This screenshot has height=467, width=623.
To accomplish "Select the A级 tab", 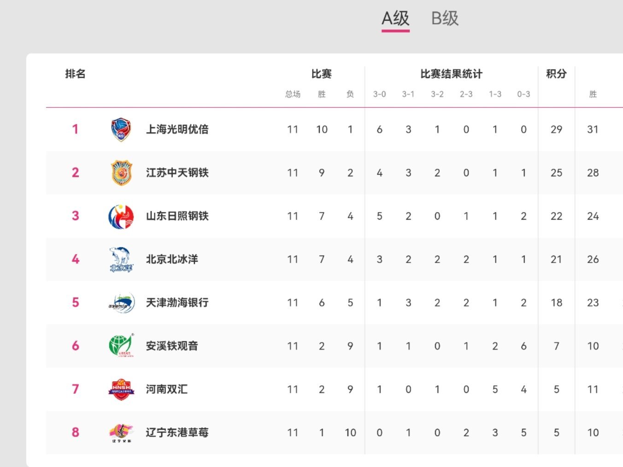I will 395,19.
